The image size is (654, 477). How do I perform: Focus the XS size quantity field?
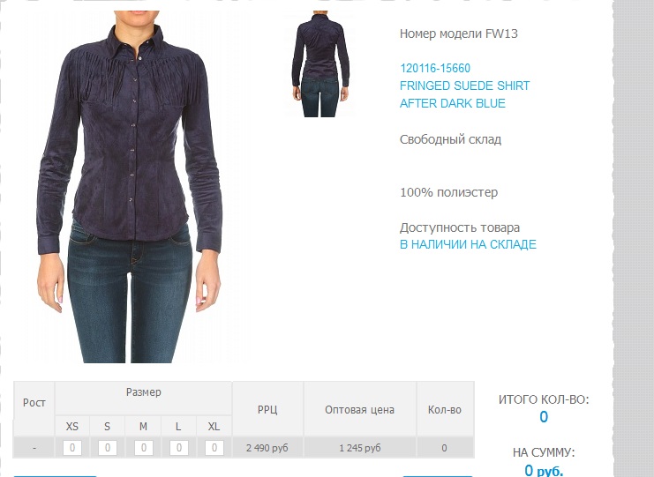72,448
